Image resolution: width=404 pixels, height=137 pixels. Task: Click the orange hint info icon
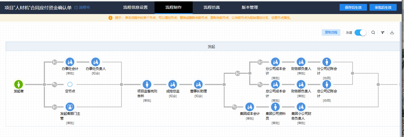(110, 18)
